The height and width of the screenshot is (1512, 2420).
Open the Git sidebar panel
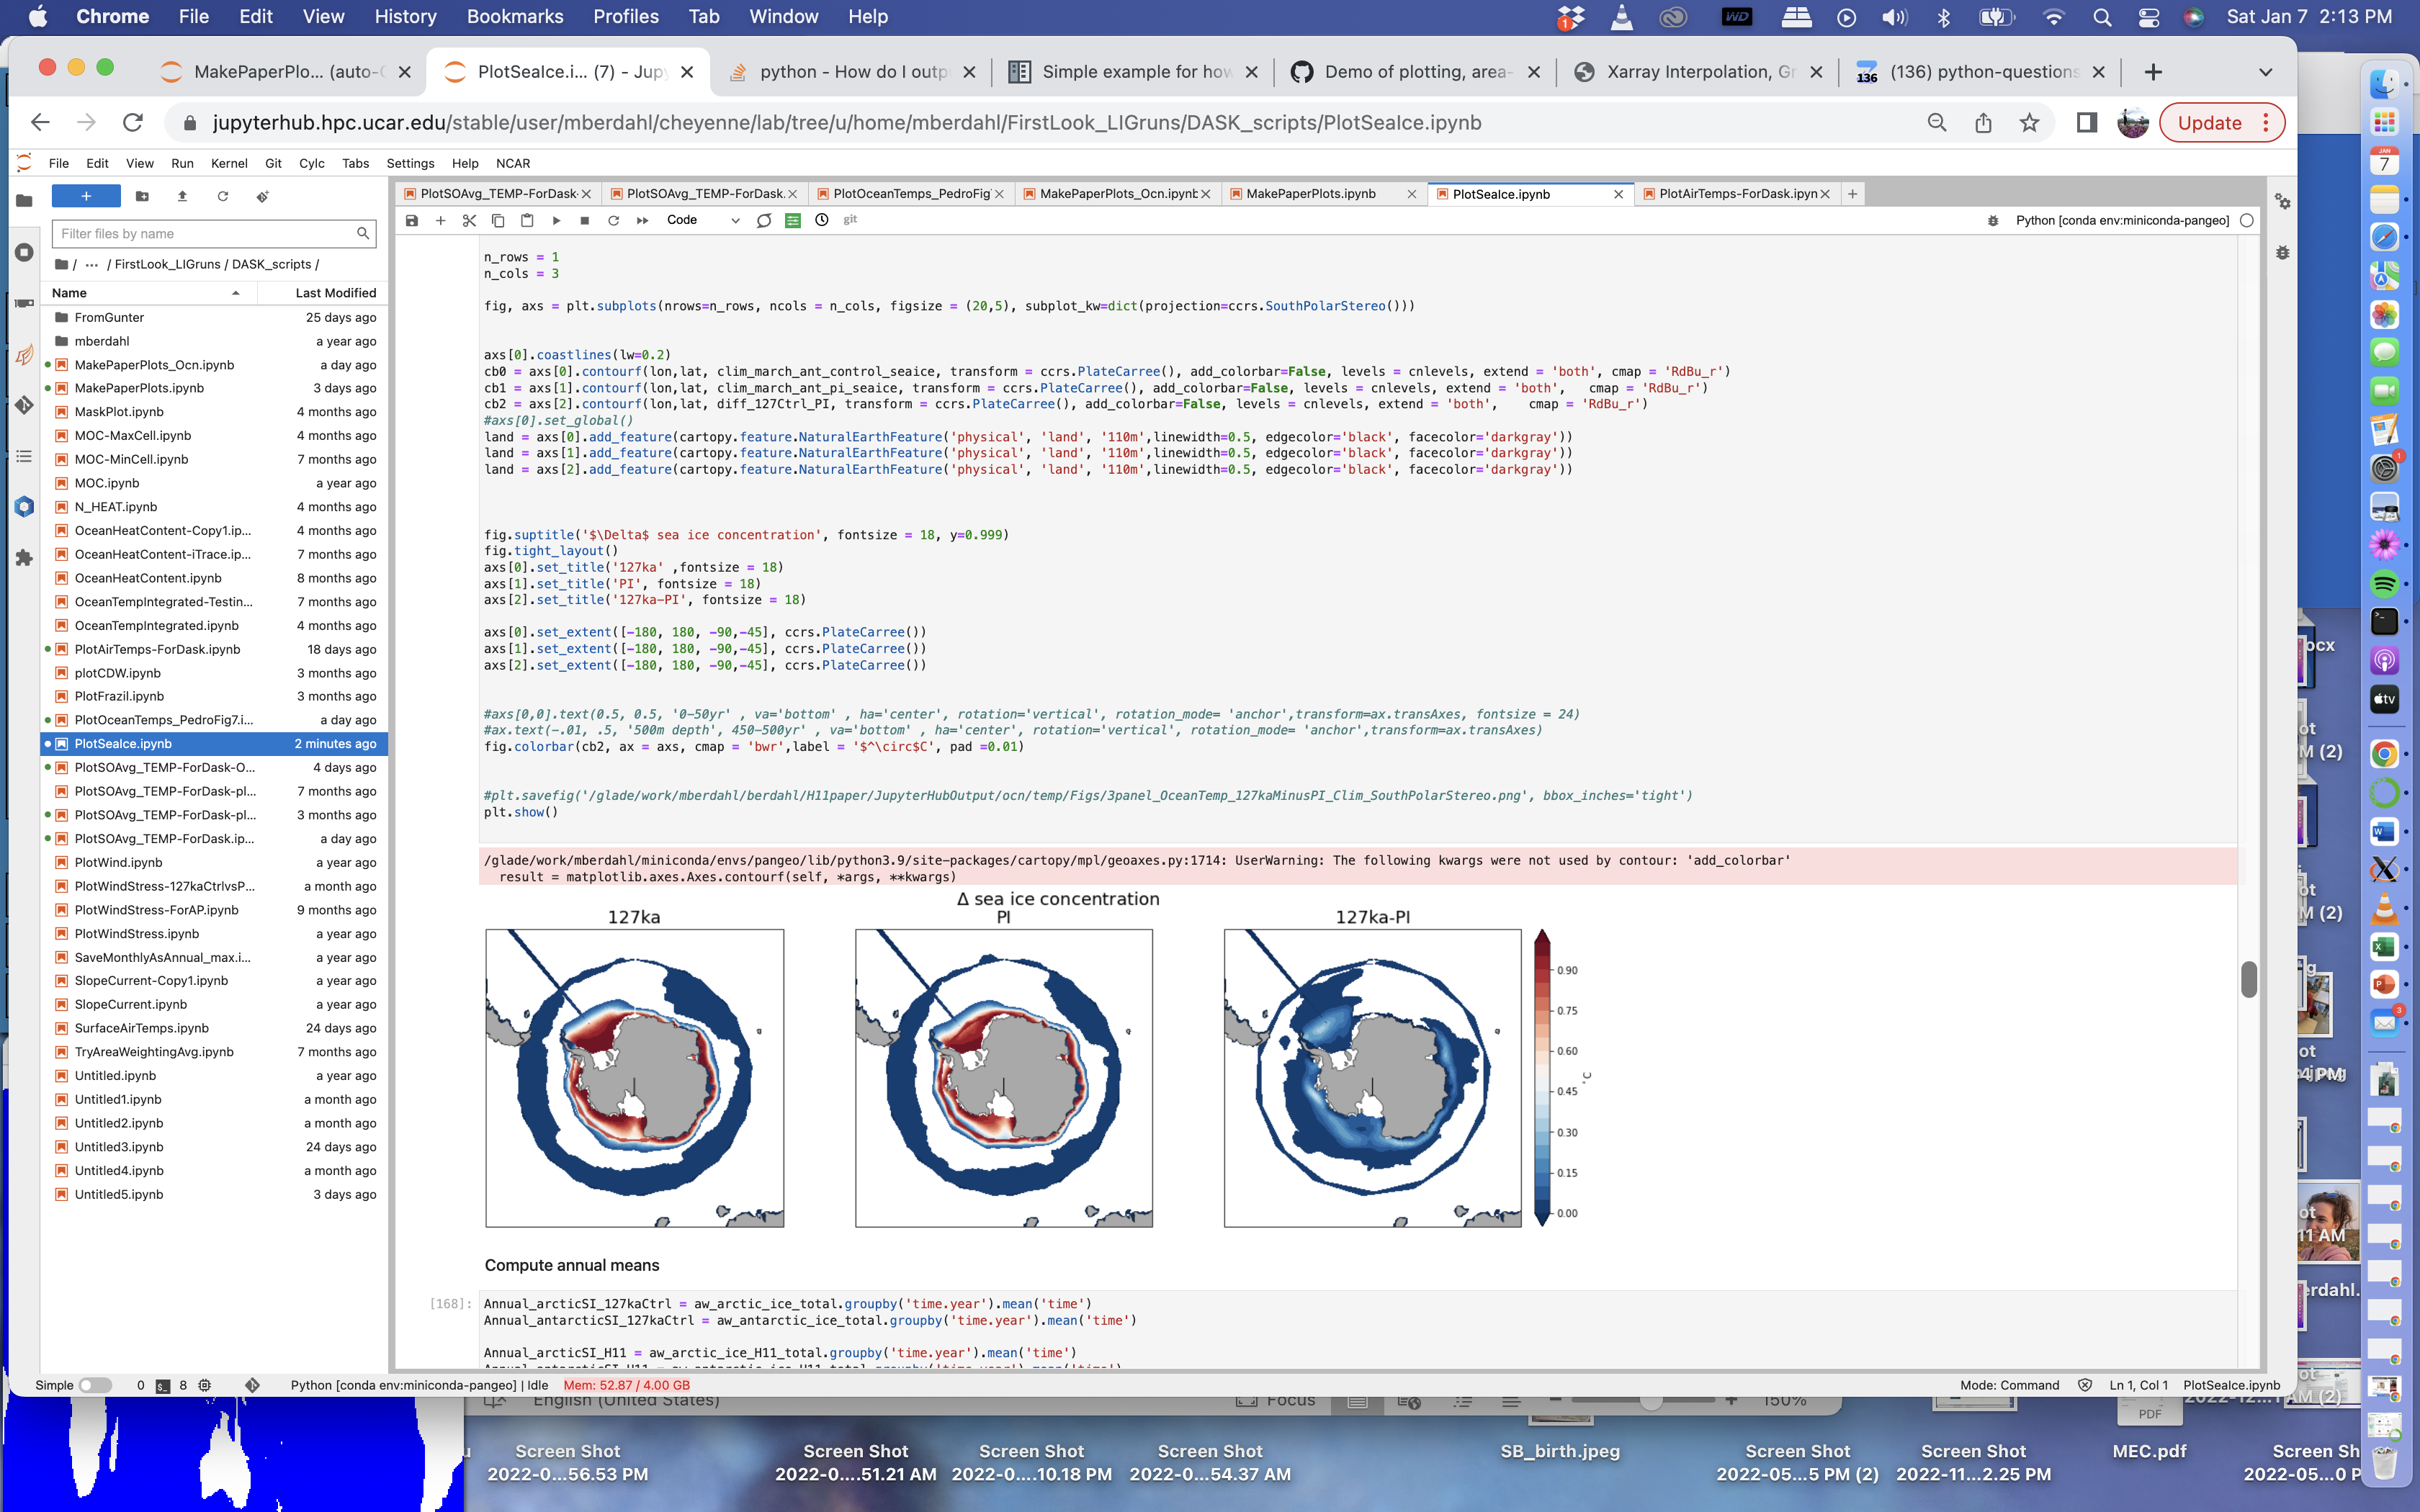click(x=24, y=405)
